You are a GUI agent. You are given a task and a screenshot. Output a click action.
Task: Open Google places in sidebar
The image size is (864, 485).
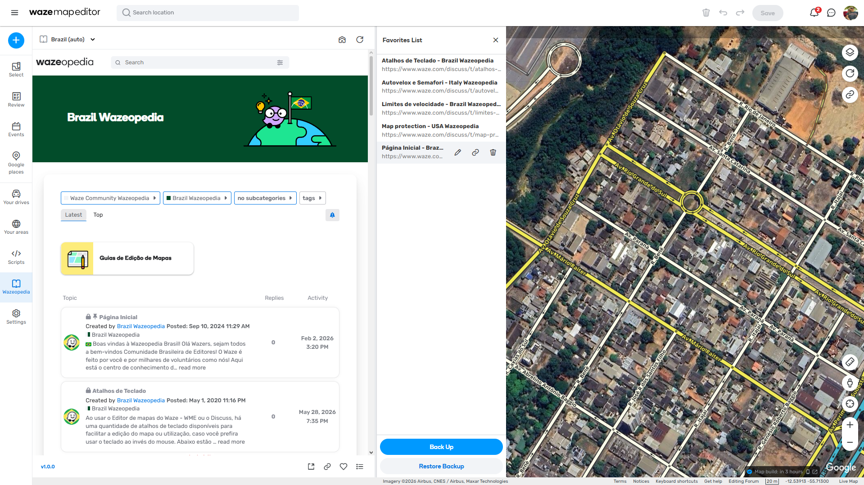(x=16, y=163)
